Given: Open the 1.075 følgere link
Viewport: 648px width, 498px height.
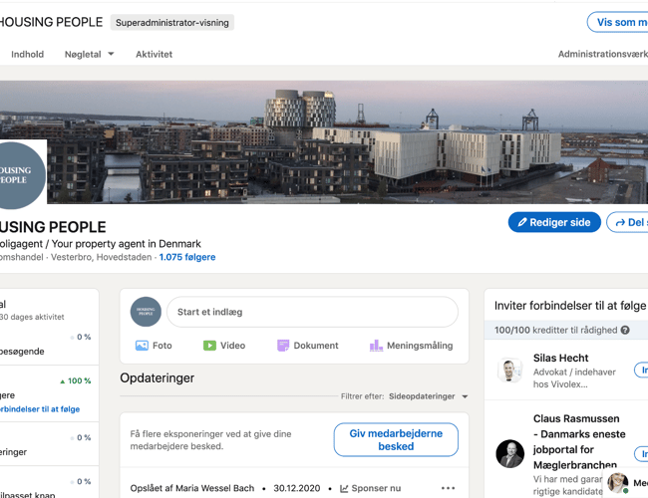Looking at the screenshot, I should point(186,257).
